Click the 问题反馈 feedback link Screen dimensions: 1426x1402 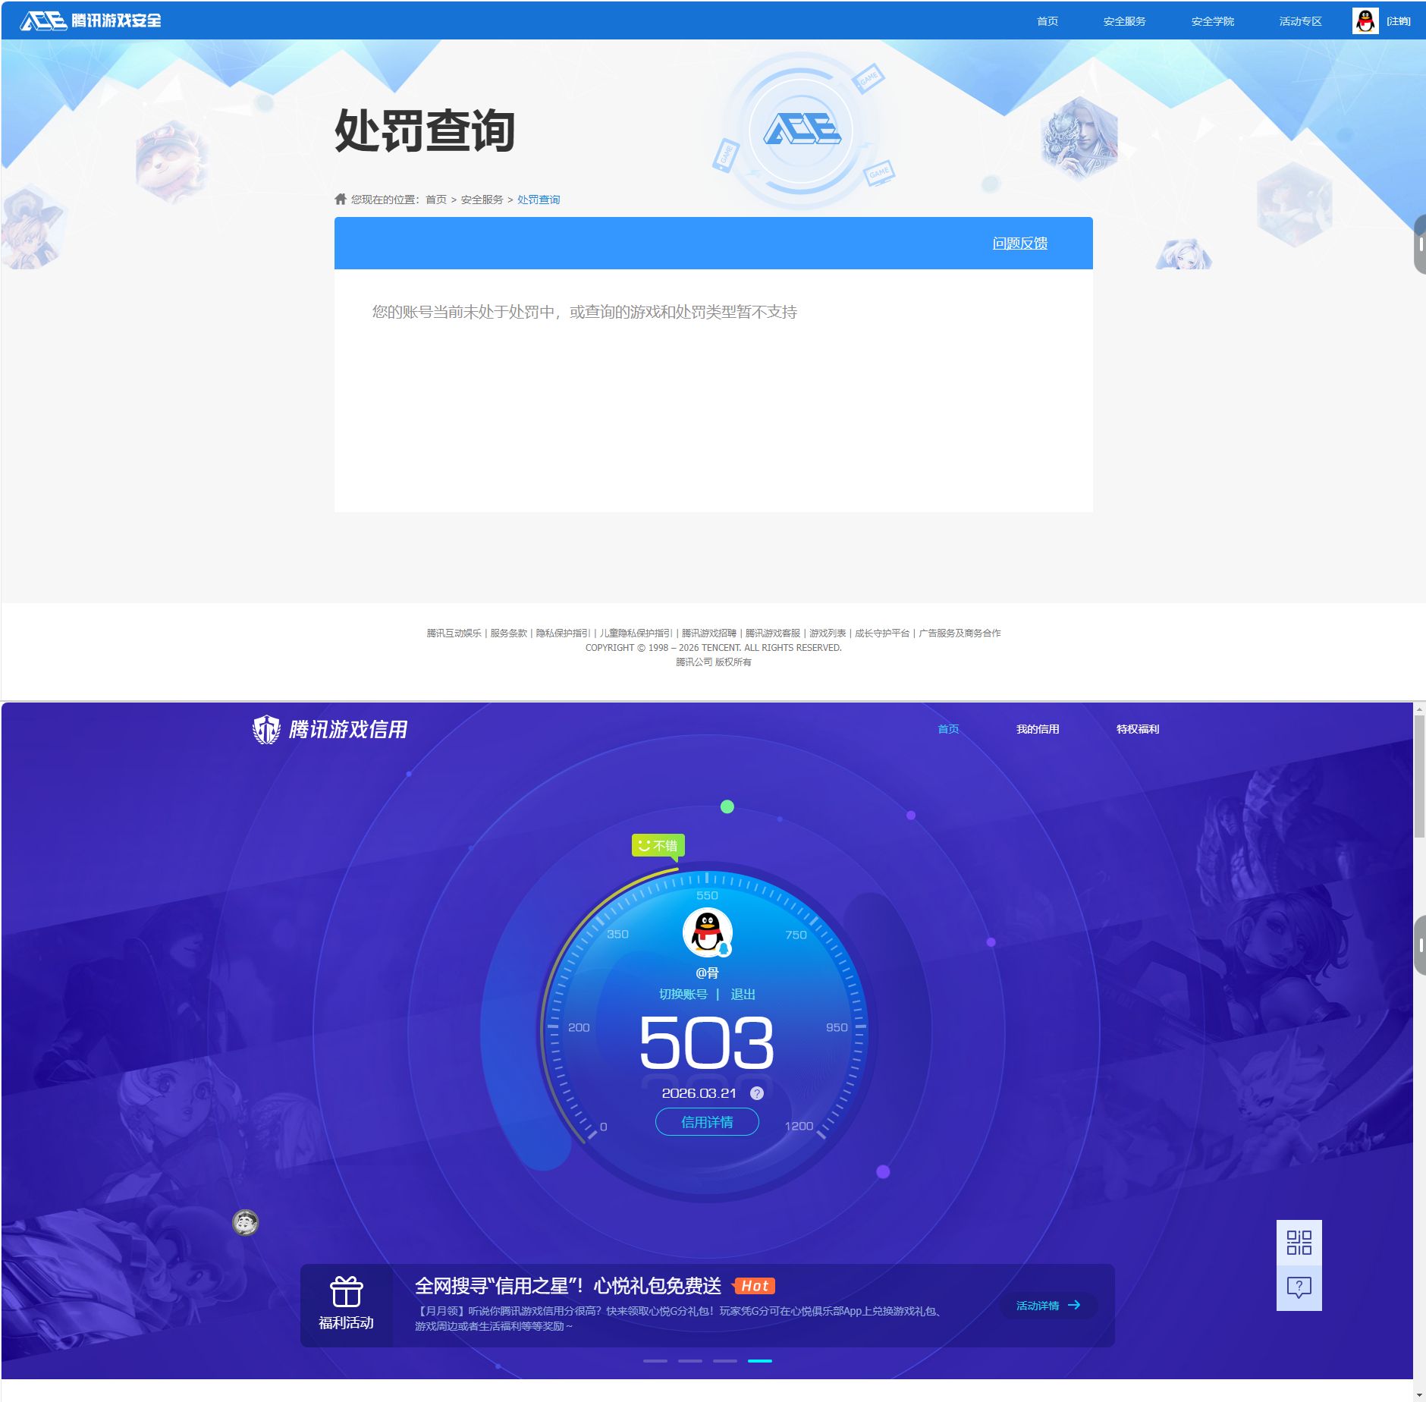(x=1019, y=243)
